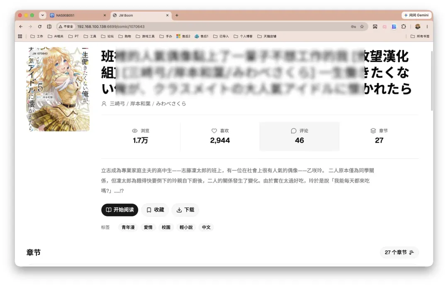Click 开始阅读 to start reading
448x286 pixels.
[x=120, y=210]
